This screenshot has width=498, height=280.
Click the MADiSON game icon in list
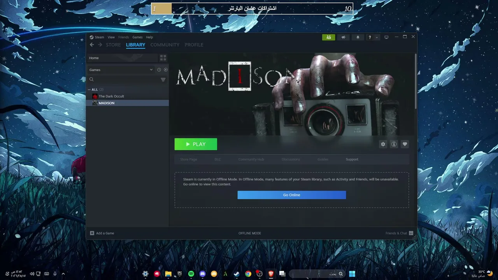tap(95, 103)
